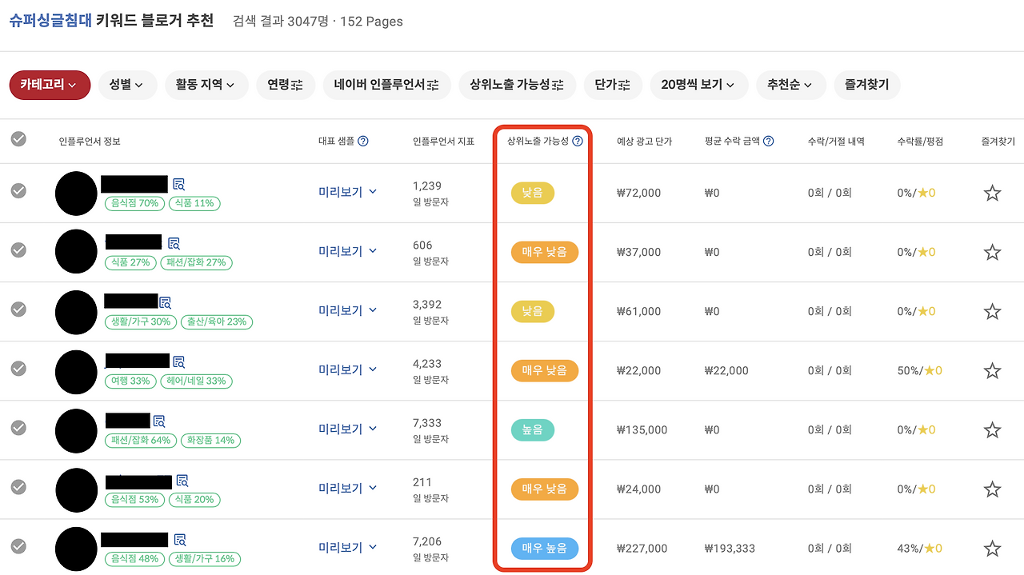Click the help icon next to 대표 샘플 column
The width and height of the screenshot is (1024, 575).
(364, 140)
